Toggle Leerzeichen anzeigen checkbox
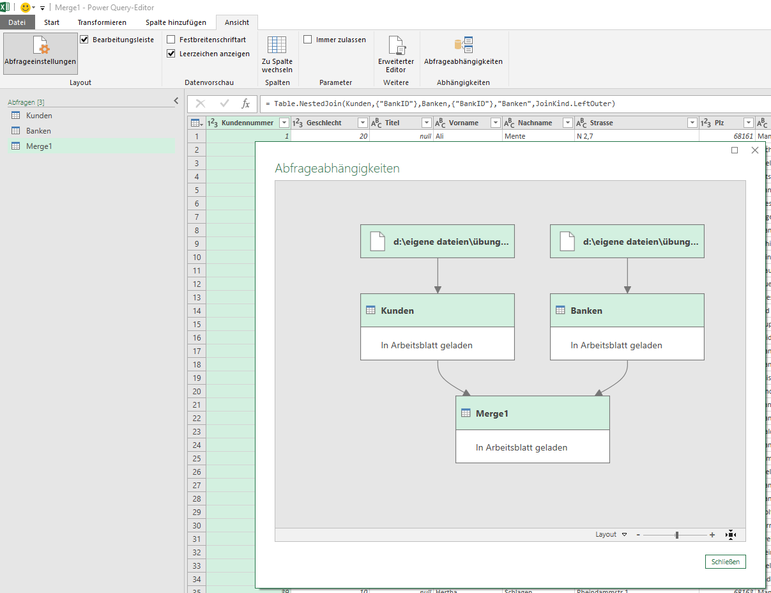Image resolution: width=771 pixels, height=593 pixels. click(171, 54)
